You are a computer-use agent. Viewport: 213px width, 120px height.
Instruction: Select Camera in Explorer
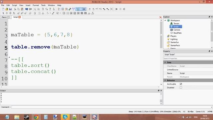[x=177, y=30]
